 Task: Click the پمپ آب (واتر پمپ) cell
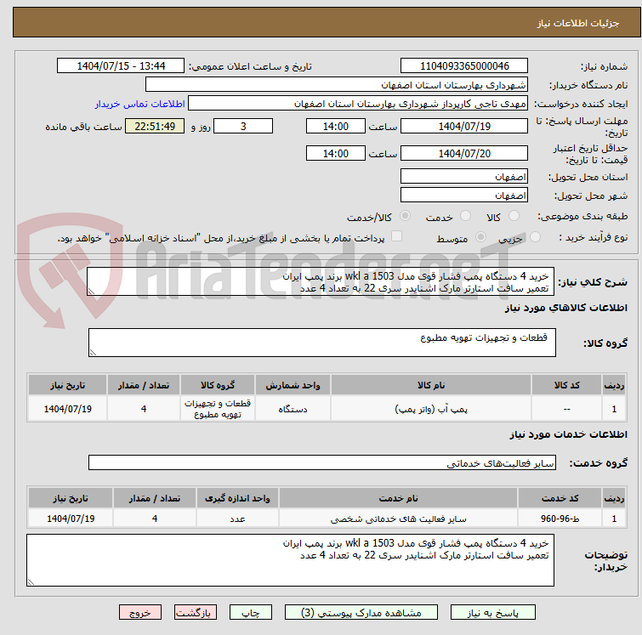click(x=431, y=409)
